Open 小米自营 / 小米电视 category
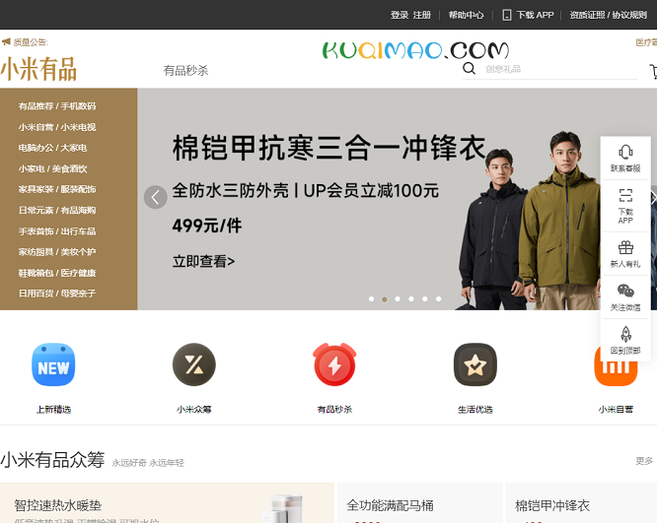The image size is (657, 523). point(57,127)
